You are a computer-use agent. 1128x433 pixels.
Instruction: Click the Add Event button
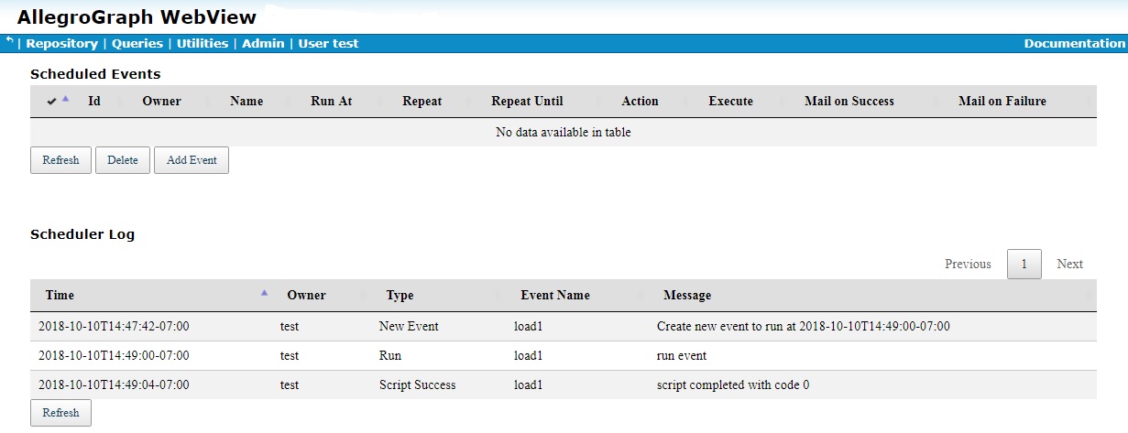192,160
